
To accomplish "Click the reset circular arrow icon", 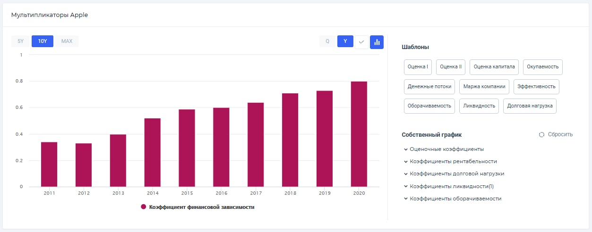I will [x=542, y=134].
